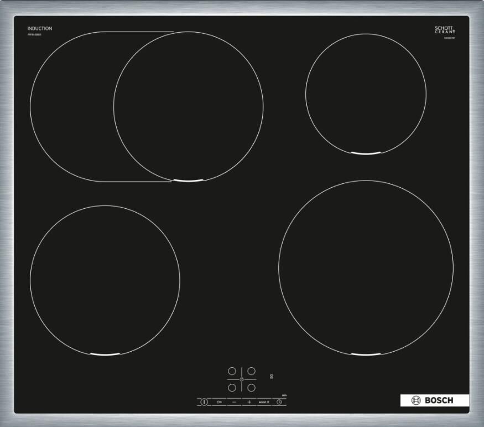Image resolution: width=484 pixels, height=427 pixels.
Task: Increase power level with plus button
Action: click(249, 402)
